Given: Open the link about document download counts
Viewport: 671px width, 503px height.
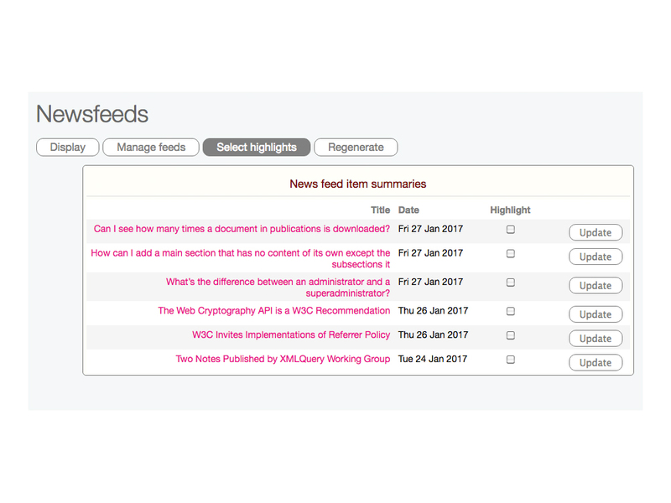Looking at the screenshot, I should click(242, 229).
